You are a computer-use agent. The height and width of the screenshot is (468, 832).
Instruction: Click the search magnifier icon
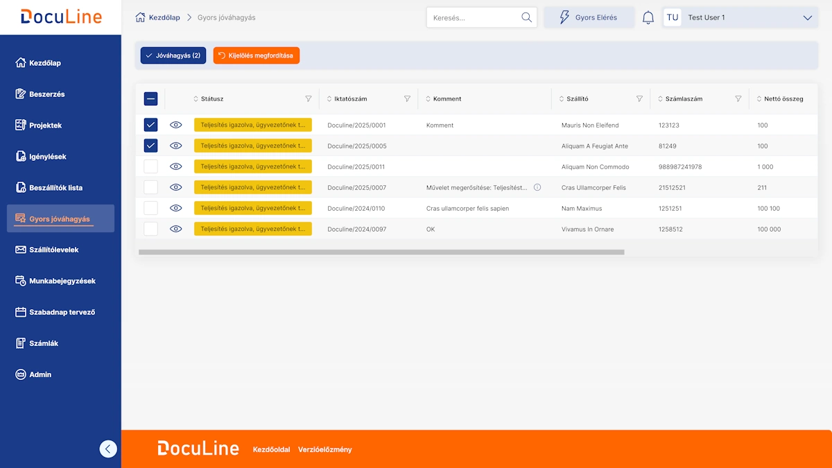[x=526, y=18]
